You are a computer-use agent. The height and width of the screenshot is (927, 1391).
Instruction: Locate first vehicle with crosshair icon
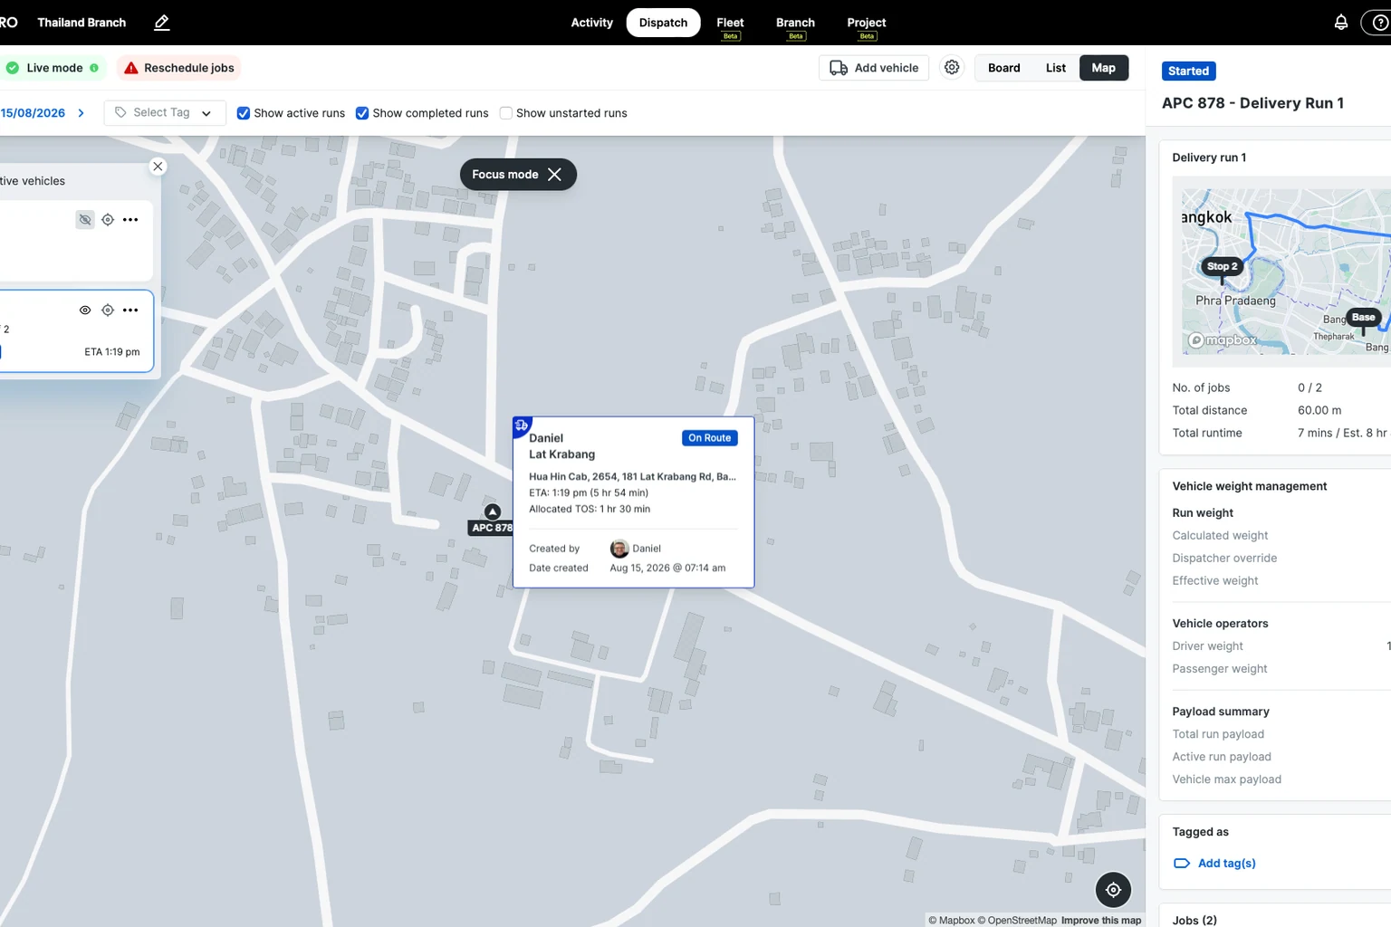pyautogui.click(x=108, y=220)
